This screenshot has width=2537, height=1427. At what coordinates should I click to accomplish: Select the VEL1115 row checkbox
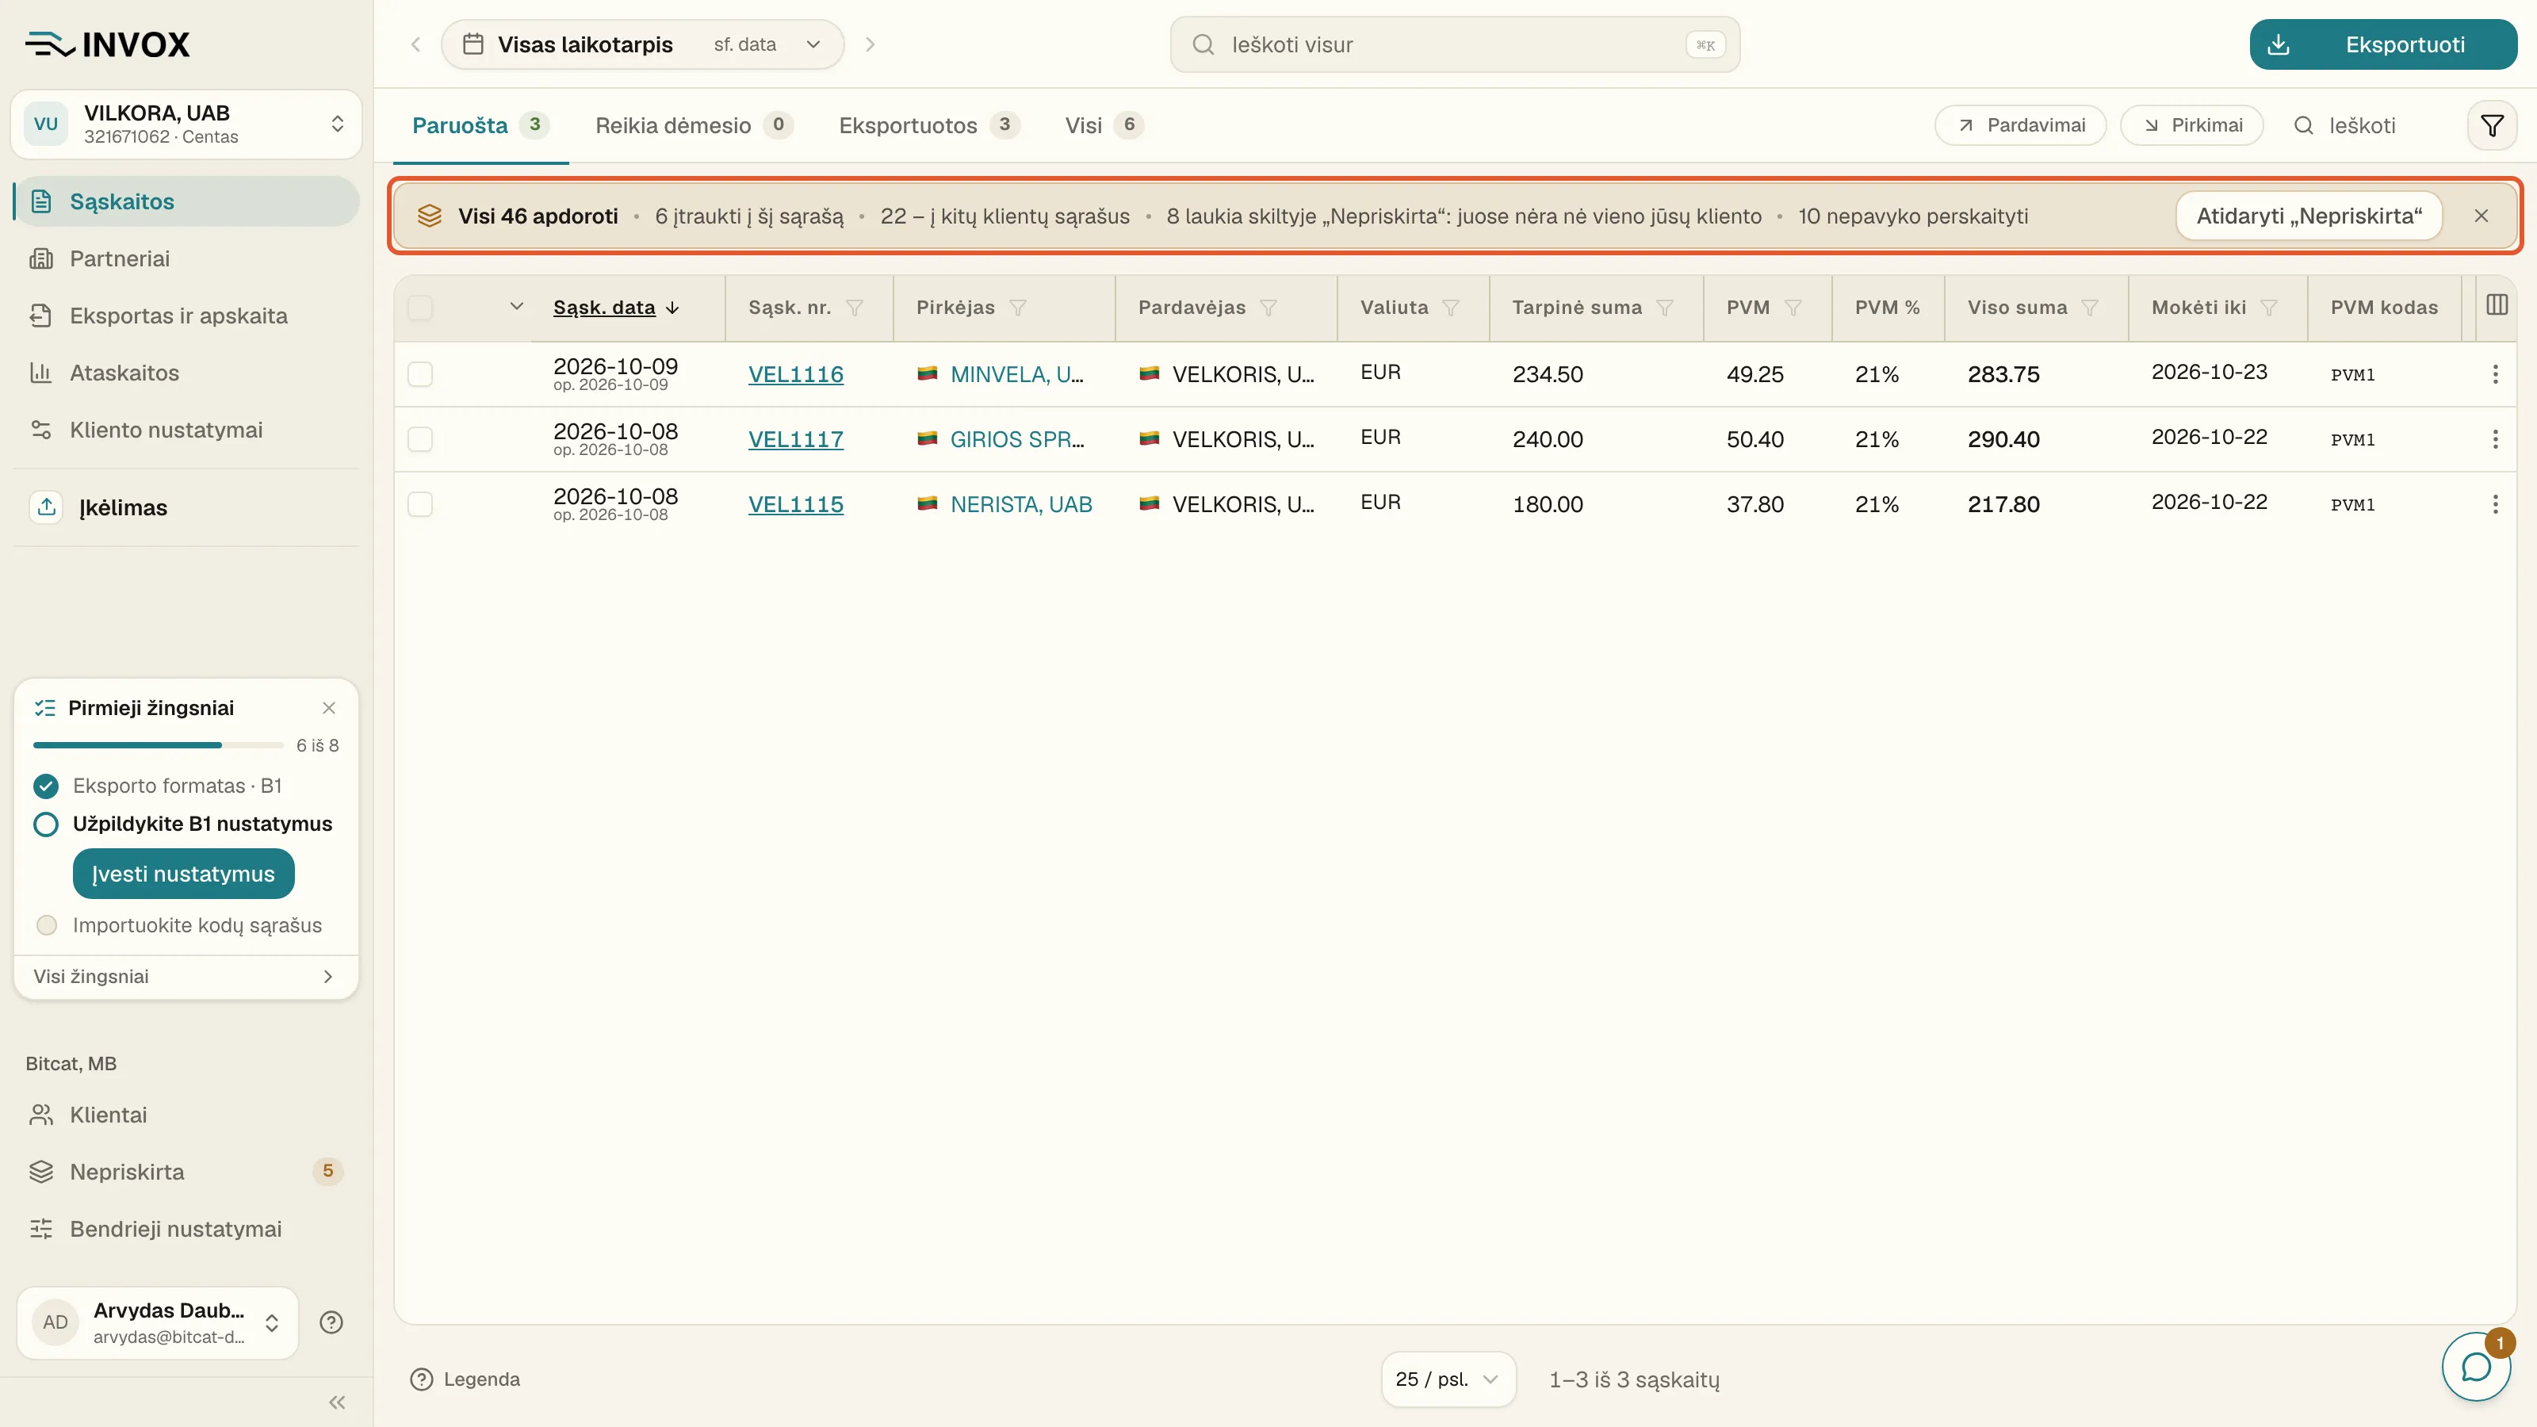click(420, 504)
